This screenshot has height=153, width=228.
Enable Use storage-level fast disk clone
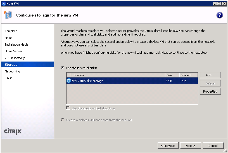[68, 108]
